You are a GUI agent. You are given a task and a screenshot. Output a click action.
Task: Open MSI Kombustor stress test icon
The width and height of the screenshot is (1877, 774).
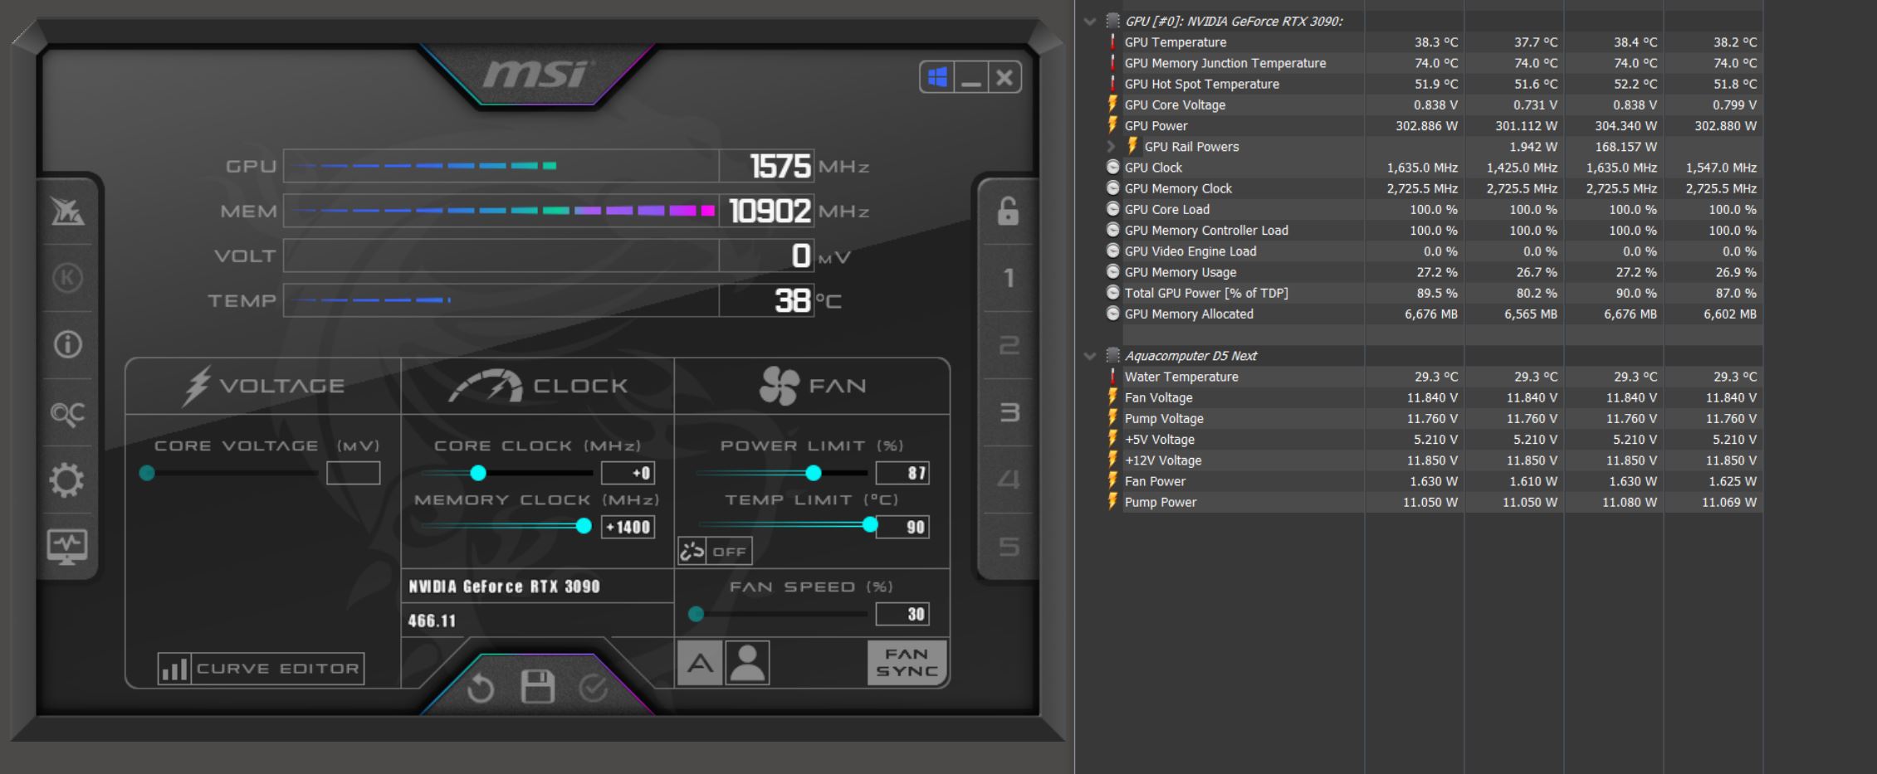[x=67, y=212]
